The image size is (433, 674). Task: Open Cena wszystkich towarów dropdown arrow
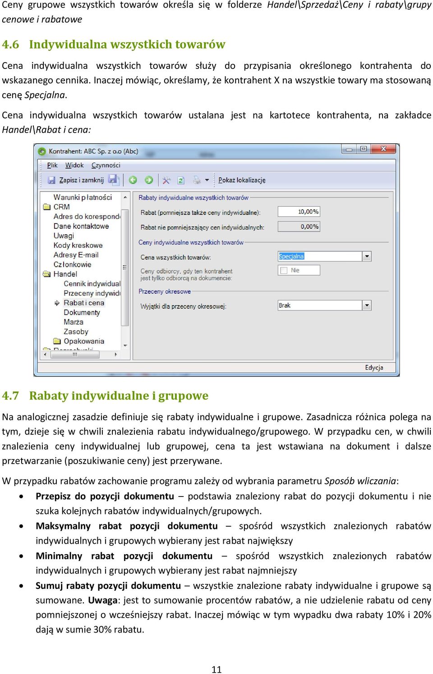pos(367,256)
